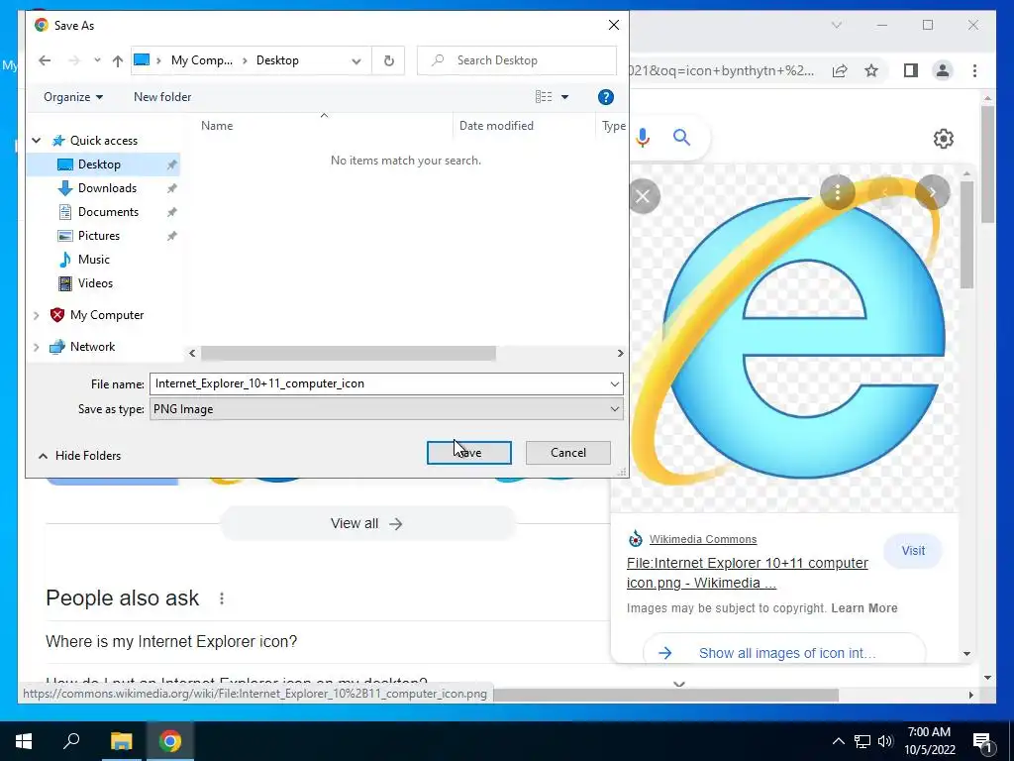This screenshot has height=761, width=1014.
Task: Click My Comp... in path breadcrumb
Action: (202, 60)
